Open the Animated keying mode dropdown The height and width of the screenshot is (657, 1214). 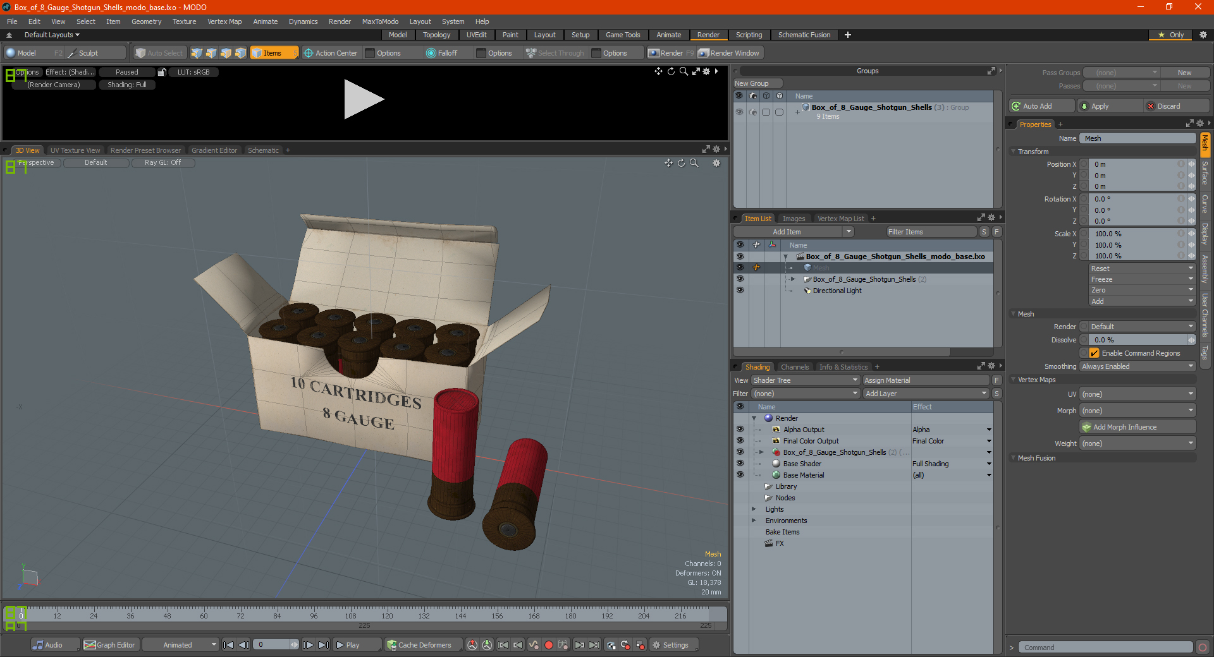coord(181,645)
